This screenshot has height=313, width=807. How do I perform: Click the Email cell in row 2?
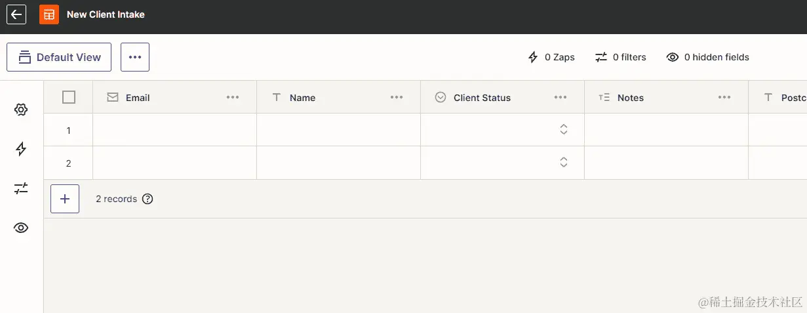[175, 163]
